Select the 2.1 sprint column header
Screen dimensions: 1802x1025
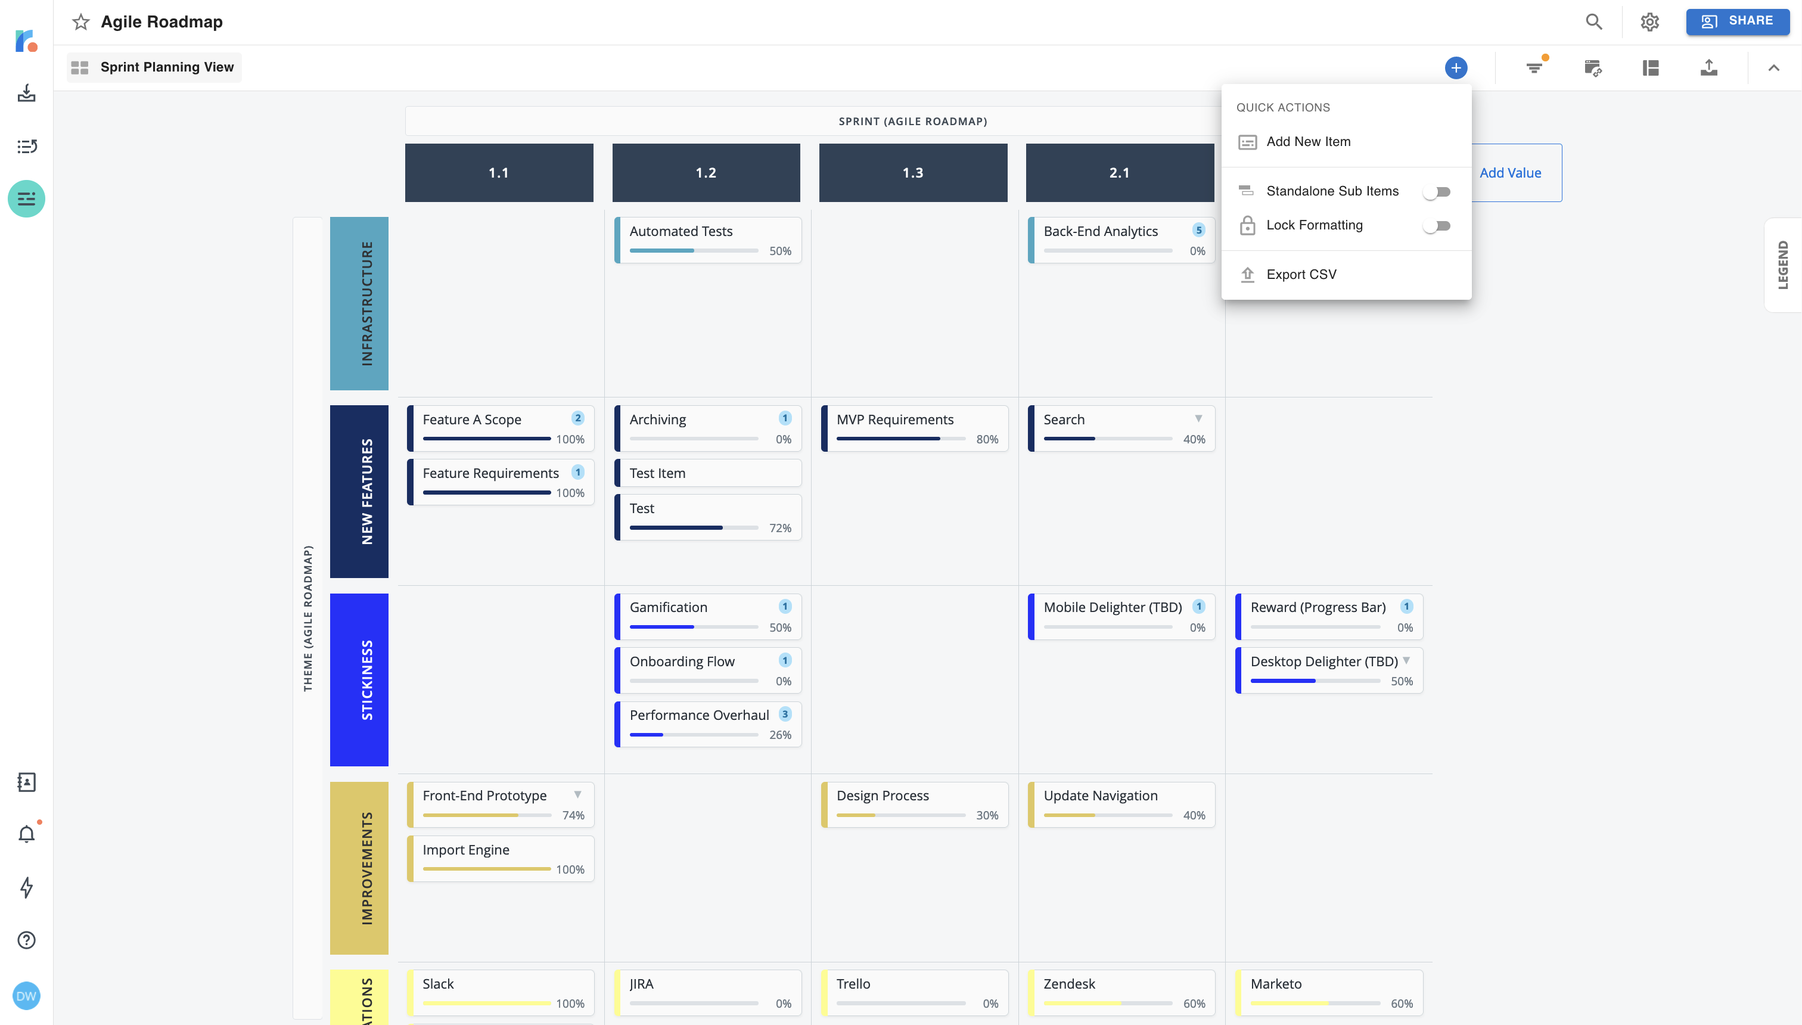pos(1120,173)
